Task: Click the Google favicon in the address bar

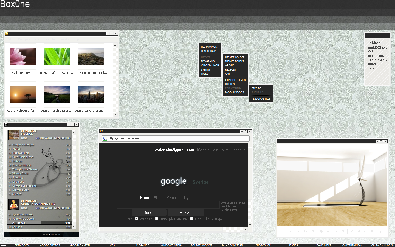Action: tap(105, 138)
